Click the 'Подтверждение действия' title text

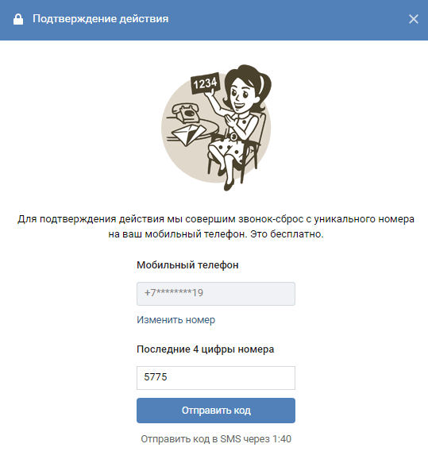pos(100,19)
